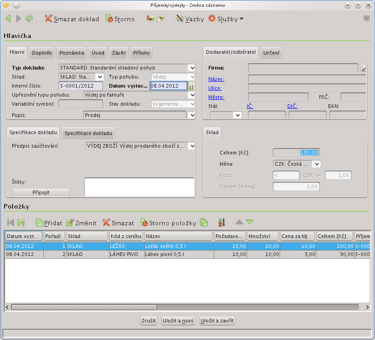Click the Vazby toolbar button
The width and height of the screenshot is (375, 340).
190,19
